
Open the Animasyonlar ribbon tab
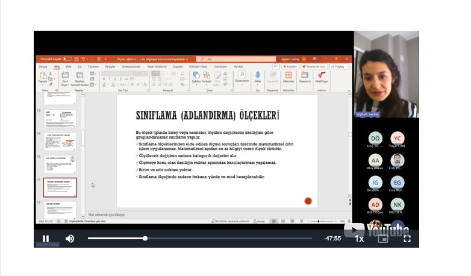(x=131, y=66)
